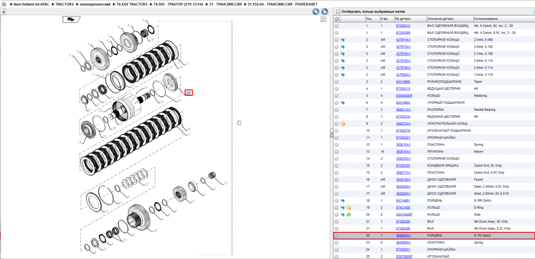The height and width of the screenshot is (259, 535).
Task: Open part number link 84314690
Action: tap(403, 82)
